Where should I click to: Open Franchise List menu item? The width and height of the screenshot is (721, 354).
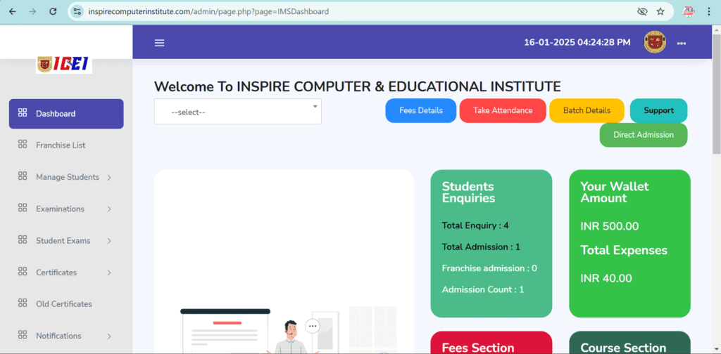tap(66, 145)
